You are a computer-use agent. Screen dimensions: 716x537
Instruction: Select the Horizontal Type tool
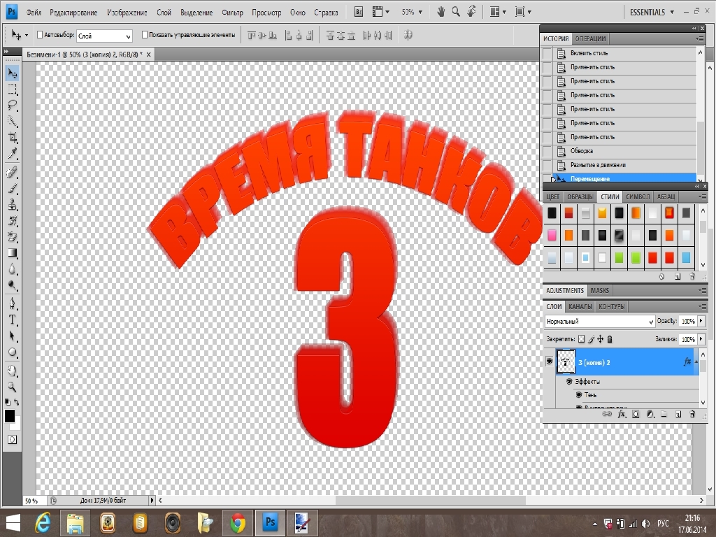13,320
